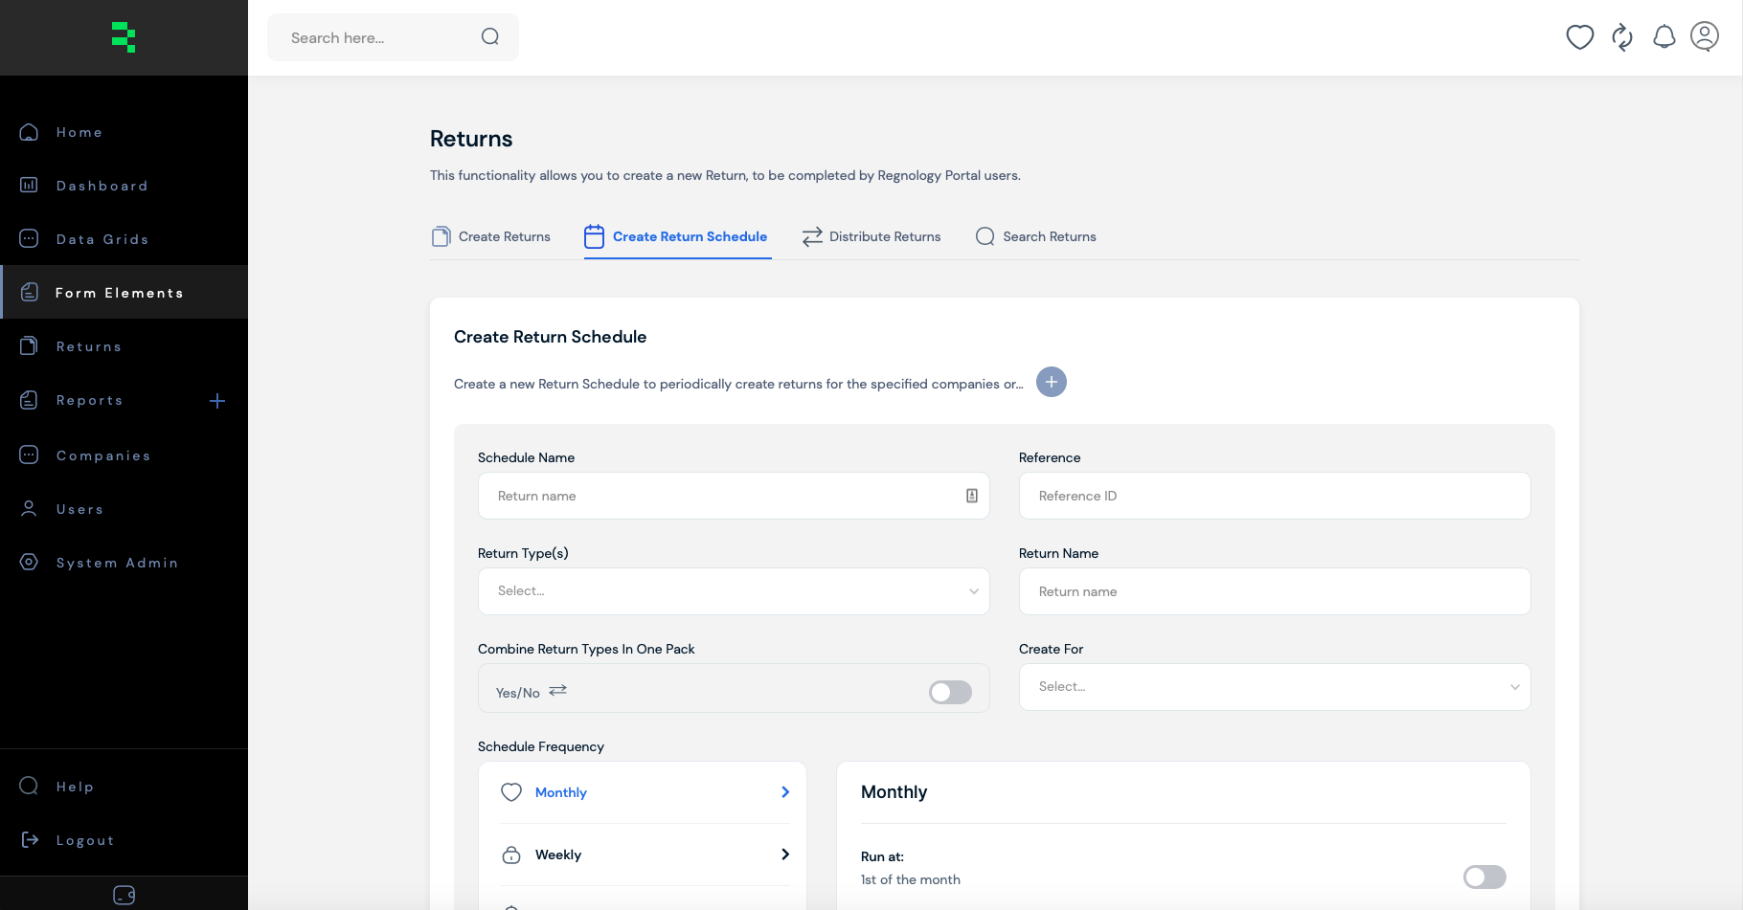Image resolution: width=1743 pixels, height=910 pixels.
Task: Open the notifications bell
Action: [x=1664, y=37]
